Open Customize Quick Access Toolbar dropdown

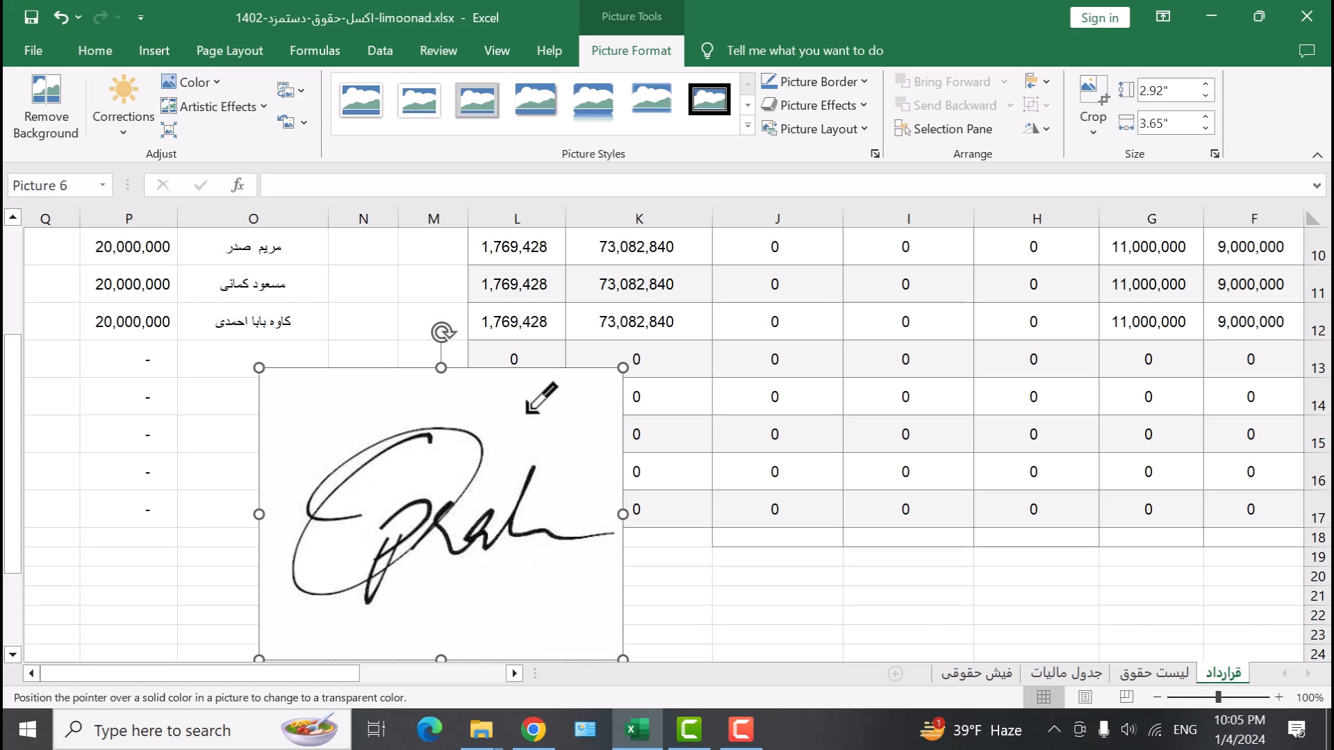(140, 17)
